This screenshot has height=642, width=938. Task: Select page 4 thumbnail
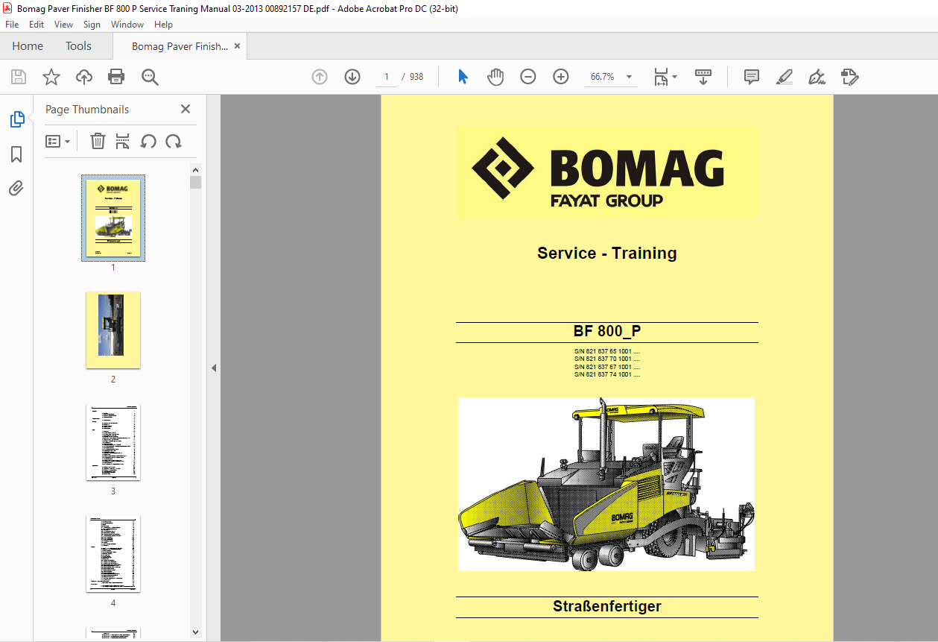pos(113,553)
